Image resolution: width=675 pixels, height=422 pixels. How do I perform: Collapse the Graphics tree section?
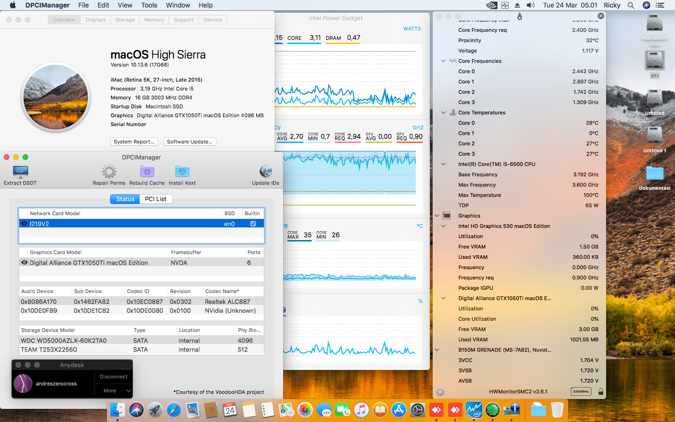tap(437, 216)
